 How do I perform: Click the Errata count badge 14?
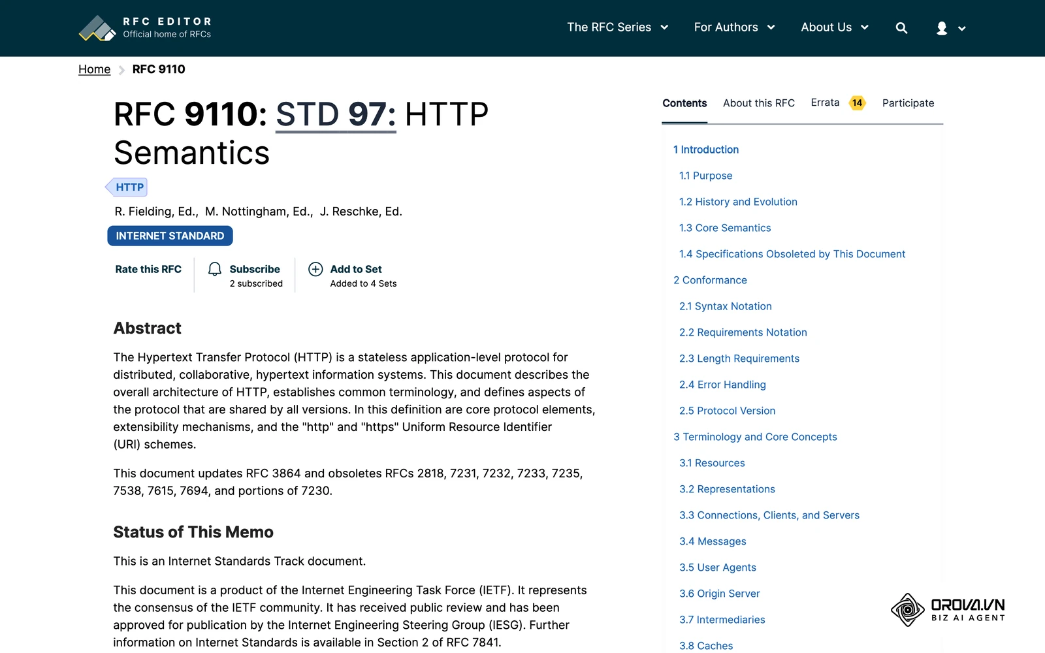point(857,103)
